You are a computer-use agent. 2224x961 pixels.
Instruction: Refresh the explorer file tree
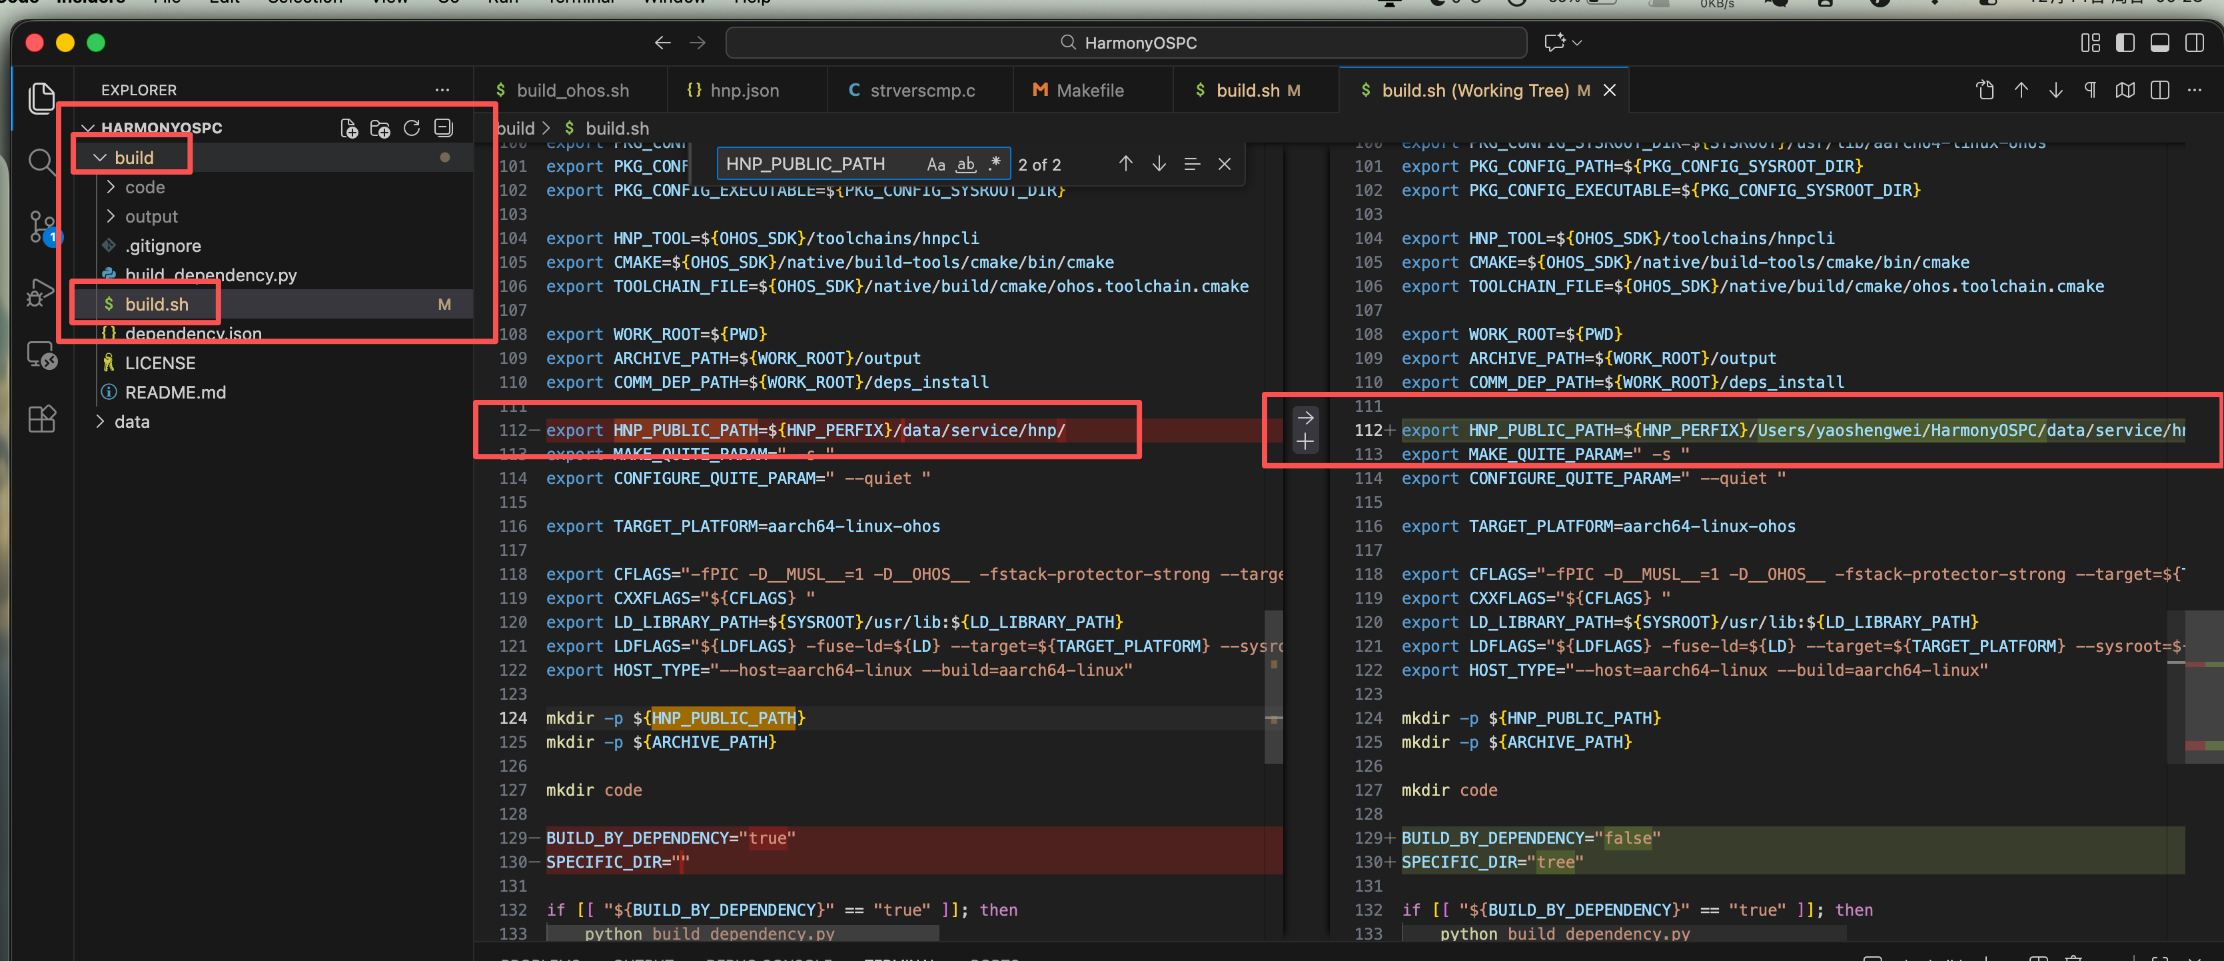412,129
